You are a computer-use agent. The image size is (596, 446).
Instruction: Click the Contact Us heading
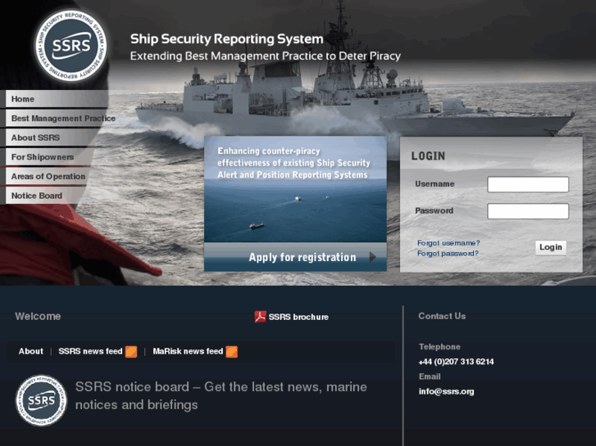pyautogui.click(x=442, y=316)
